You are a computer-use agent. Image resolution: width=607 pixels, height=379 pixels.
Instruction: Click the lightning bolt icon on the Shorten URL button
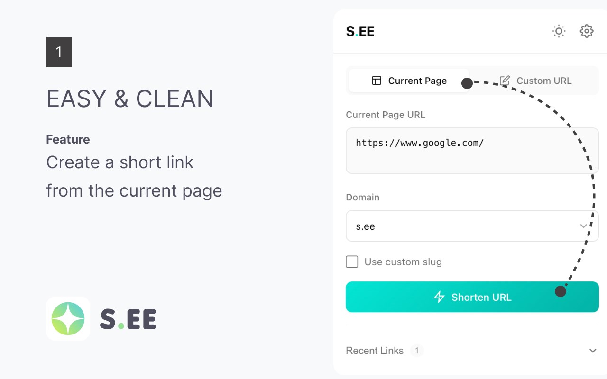pos(440,297)
